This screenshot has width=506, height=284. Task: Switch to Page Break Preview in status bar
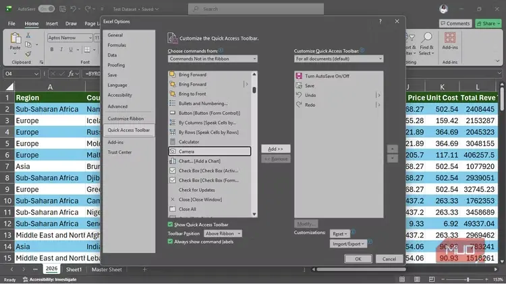point(432,279)
